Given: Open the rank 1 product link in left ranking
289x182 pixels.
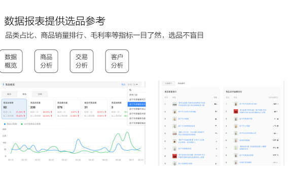Looking at the screenshot, I should 192,104.
